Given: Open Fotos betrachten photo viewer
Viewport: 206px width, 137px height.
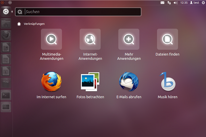Looking at the screenshot, I should (x=90, y=85).
